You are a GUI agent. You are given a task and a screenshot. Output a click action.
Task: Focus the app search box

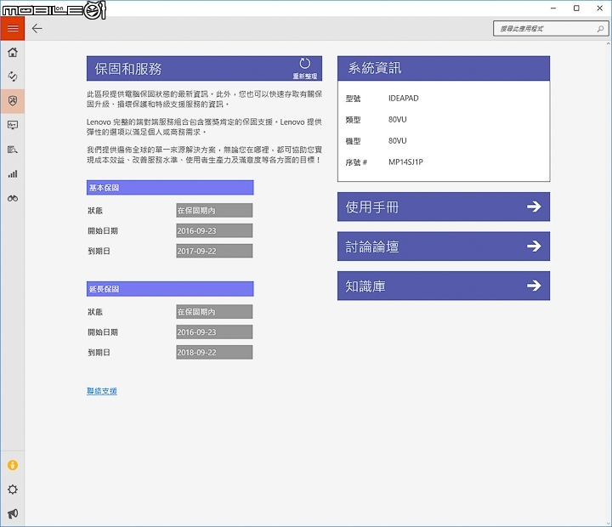(550, 29)
